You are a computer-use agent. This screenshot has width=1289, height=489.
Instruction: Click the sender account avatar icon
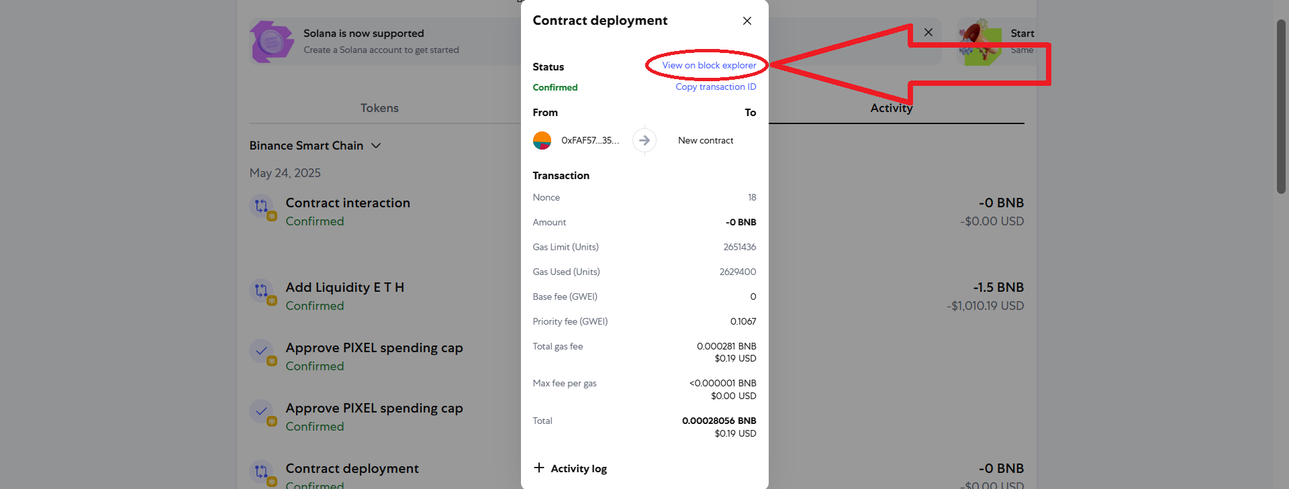point(542,140)
